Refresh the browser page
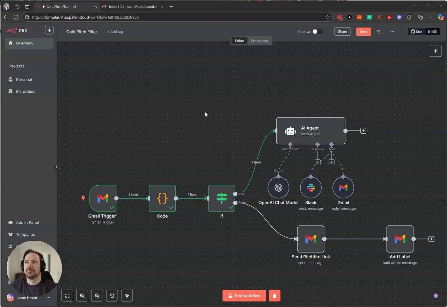The height and width of the screenshot is (307, 447). pos(16,17)
